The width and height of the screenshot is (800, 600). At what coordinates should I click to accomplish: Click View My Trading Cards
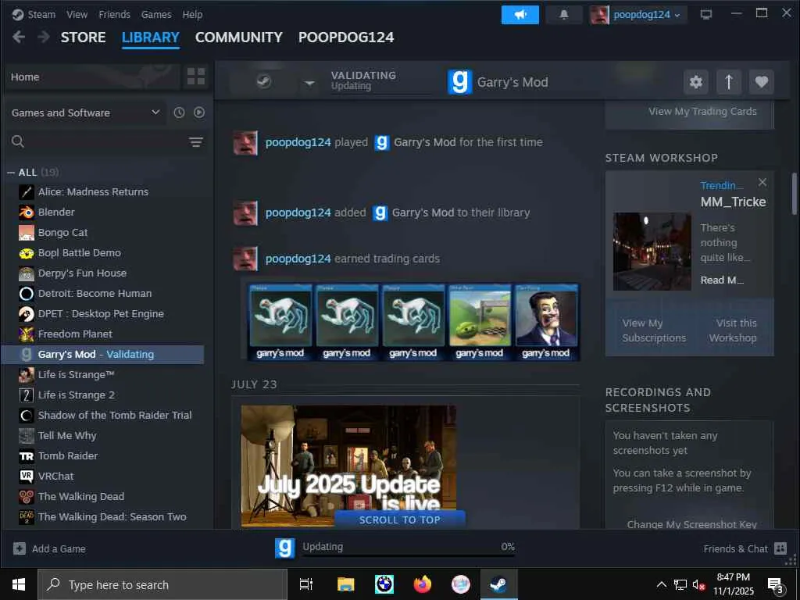[702, 111]
